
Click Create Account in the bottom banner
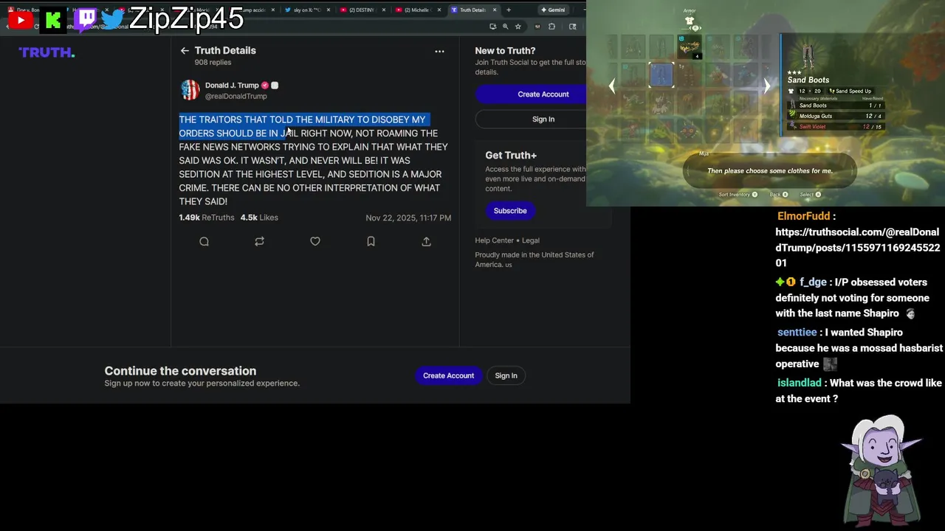(448, 375)
